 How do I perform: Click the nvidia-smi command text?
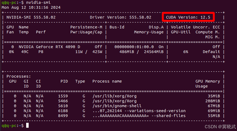point(38,2)
